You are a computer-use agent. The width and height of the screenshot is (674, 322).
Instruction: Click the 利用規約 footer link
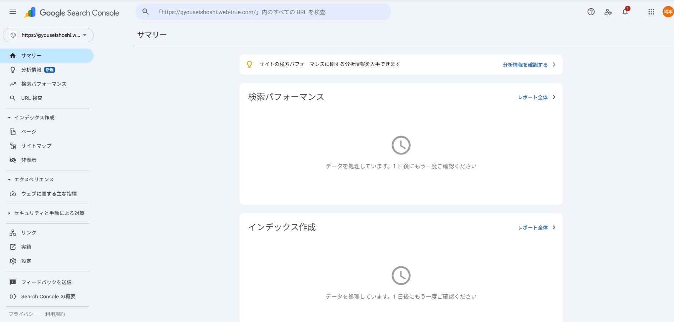click(x=55, y=314)
